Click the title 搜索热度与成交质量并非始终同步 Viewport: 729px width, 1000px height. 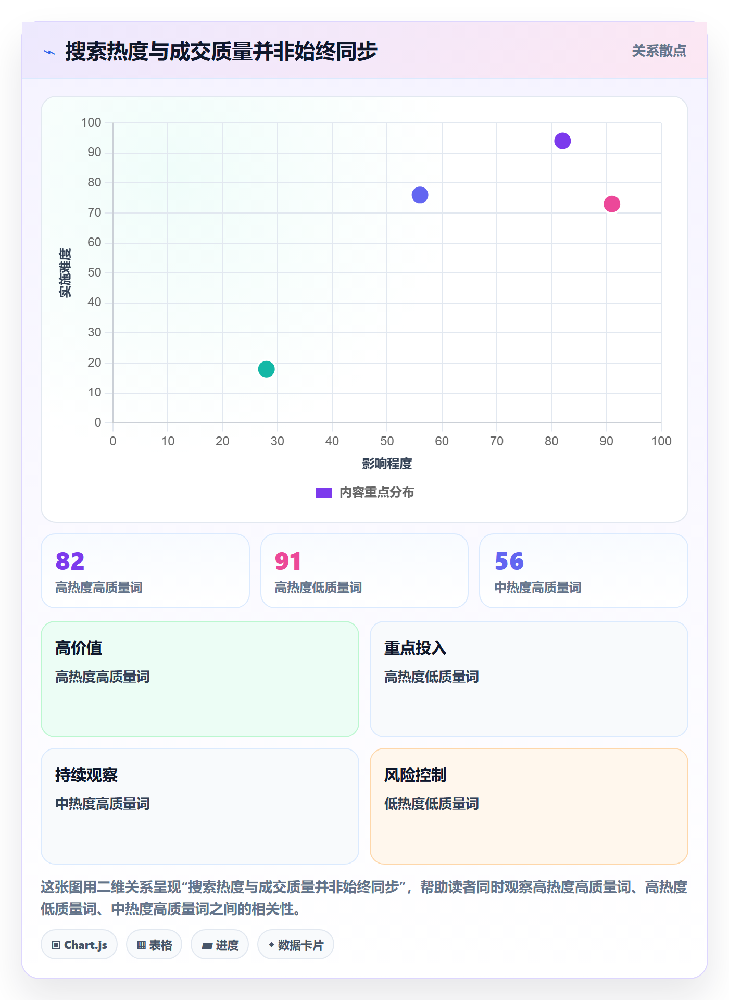click(221, 52)
